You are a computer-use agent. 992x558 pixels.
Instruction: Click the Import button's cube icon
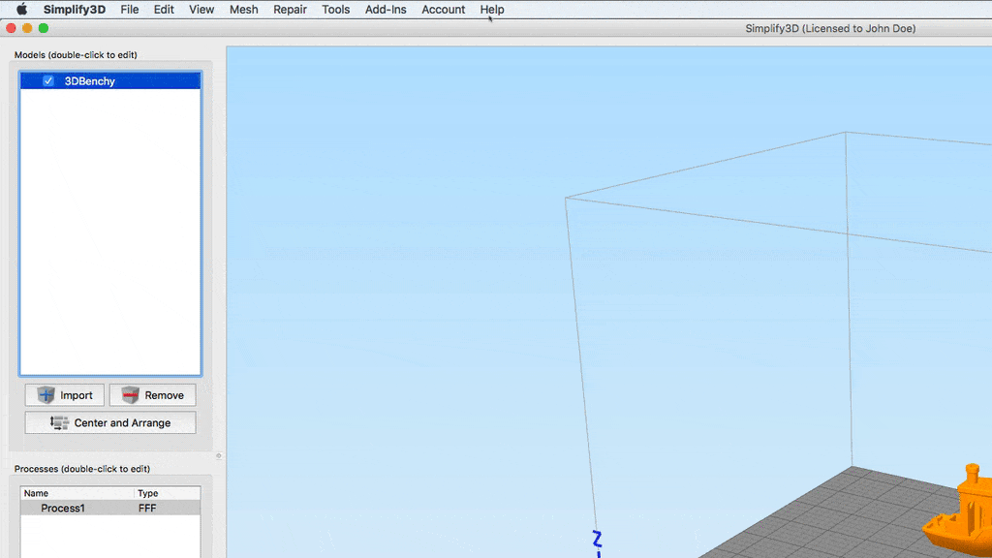point(46,395)
